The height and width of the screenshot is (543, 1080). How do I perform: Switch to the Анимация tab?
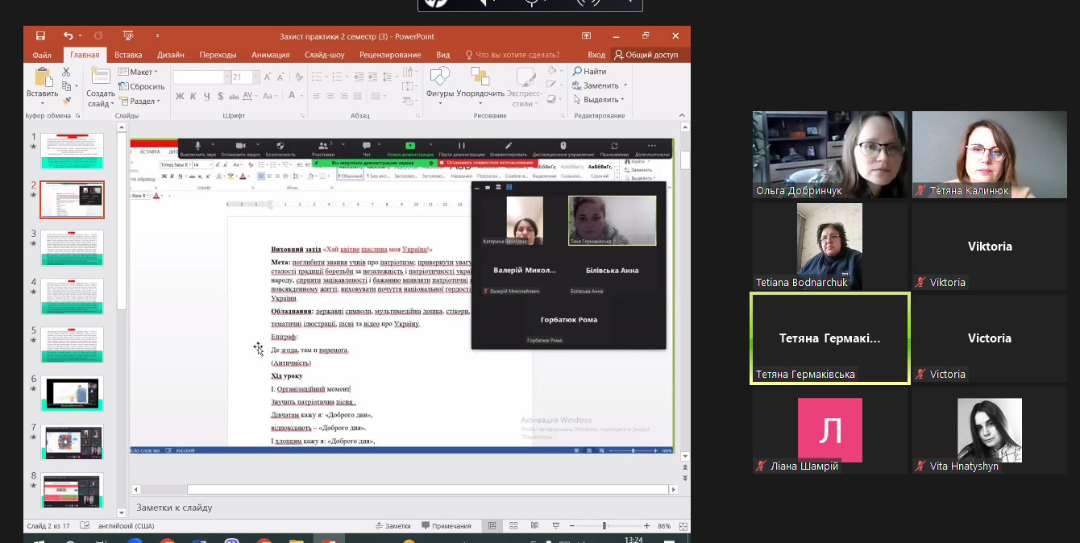click(x=270, y=55)
